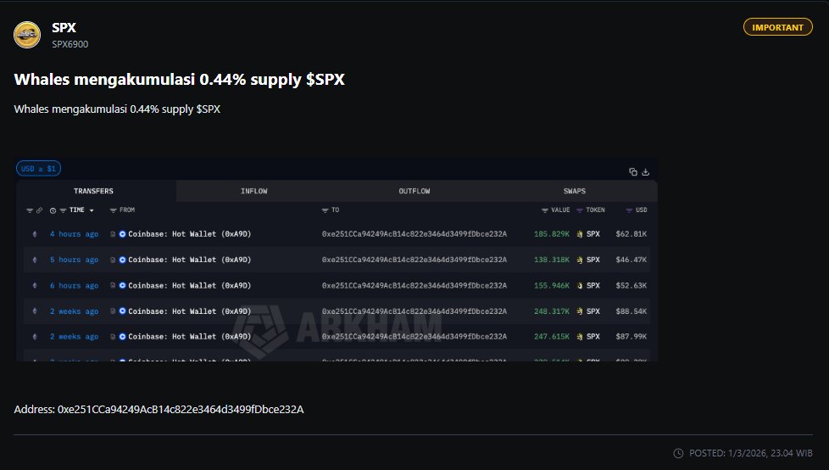The height and width of the screenshot is (470, 829).
Task: Switch to the INFLOW tab
Action: tap(253, 191)
